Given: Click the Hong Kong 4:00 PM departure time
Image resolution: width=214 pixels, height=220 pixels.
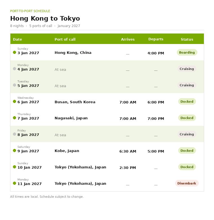Looking at the screenshot, I should [156, 53].
